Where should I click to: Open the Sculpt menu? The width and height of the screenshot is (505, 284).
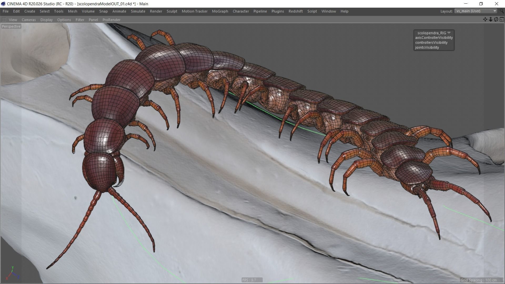pyautogui.click(x=172, y=11)
